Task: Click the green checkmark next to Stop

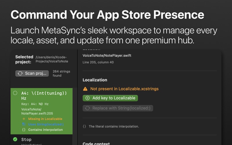Action: pos(15,139)
